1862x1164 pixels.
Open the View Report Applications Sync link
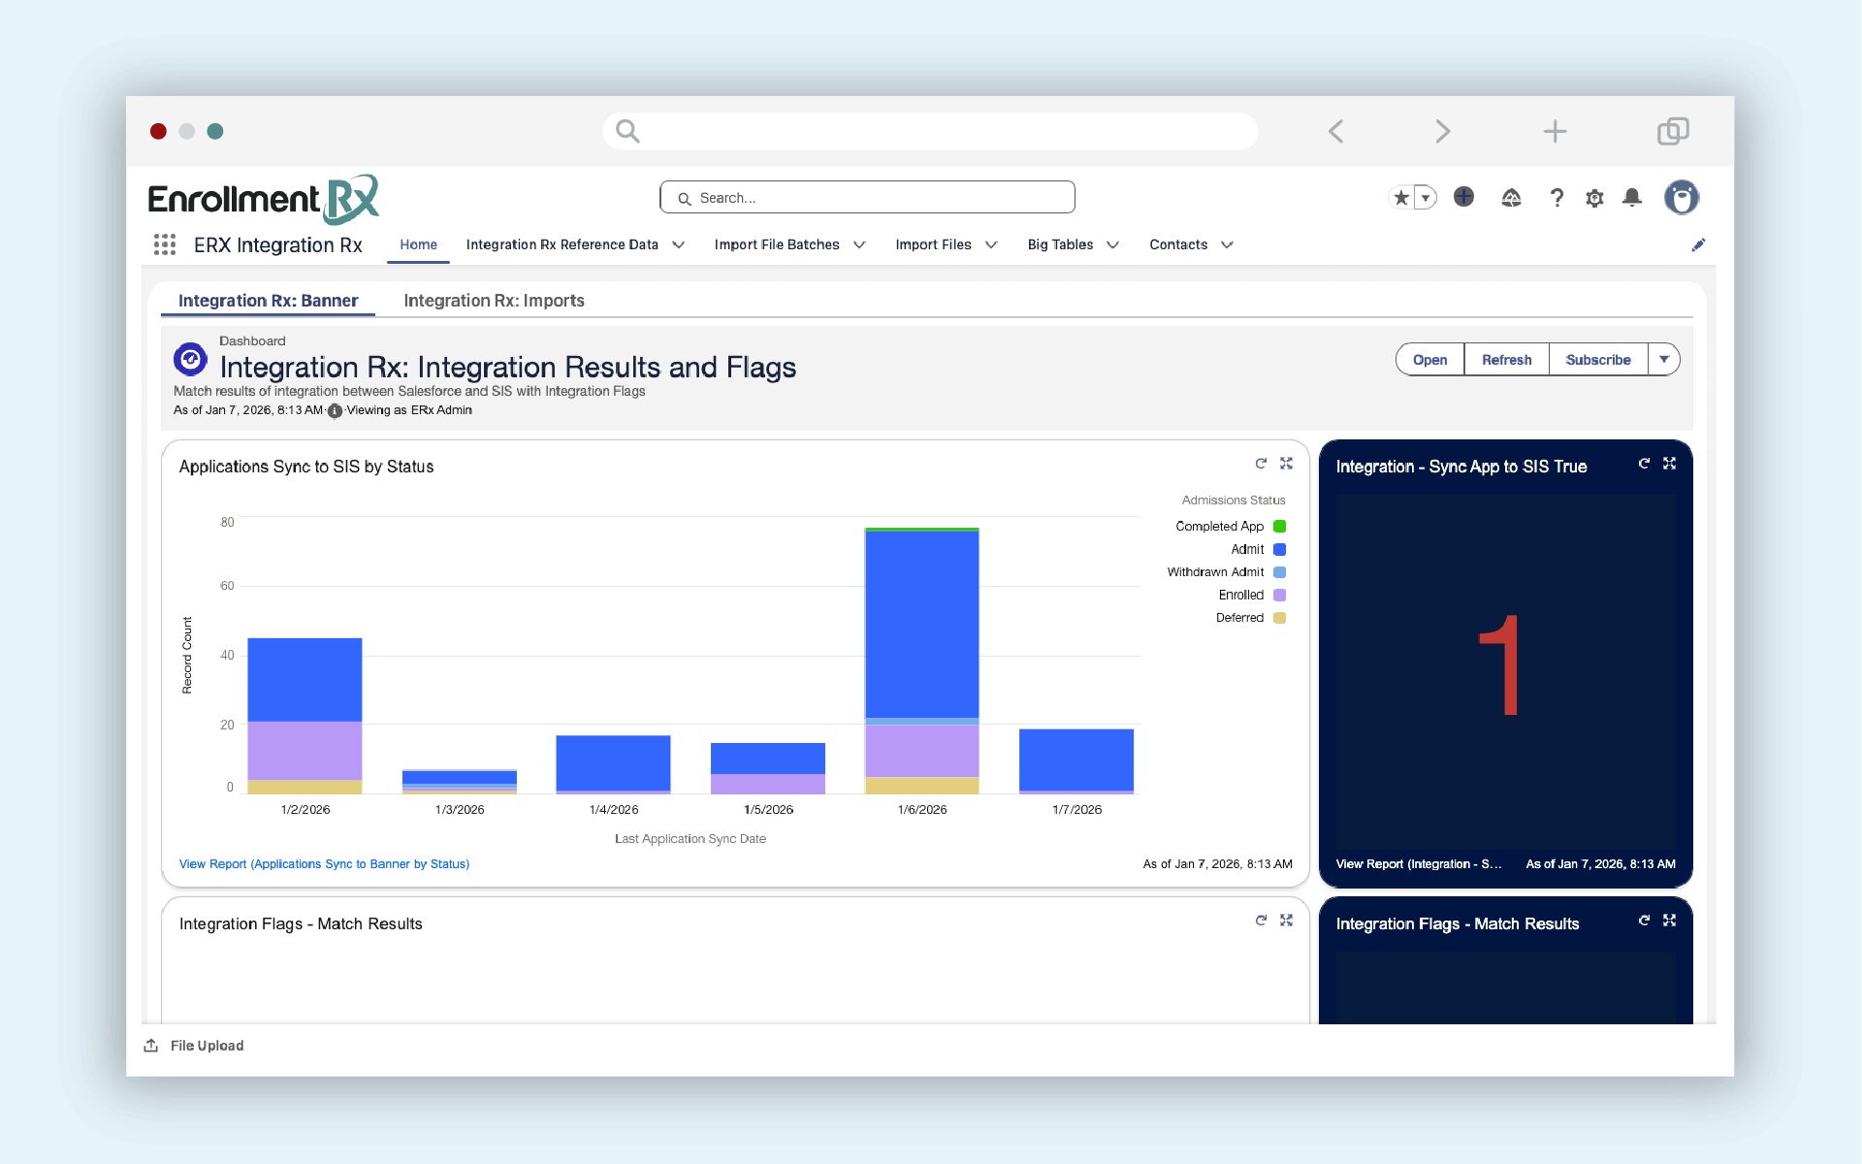click(x=324, y=864)
